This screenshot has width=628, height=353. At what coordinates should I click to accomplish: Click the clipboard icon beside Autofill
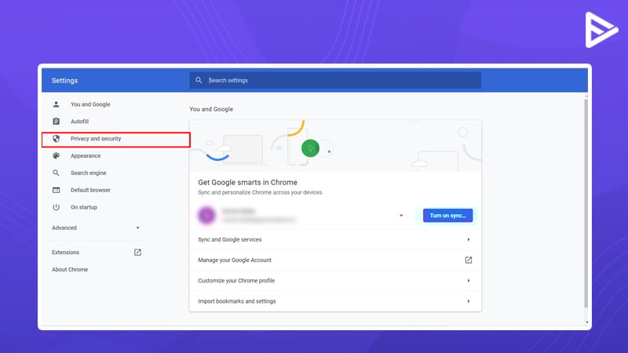56,122
